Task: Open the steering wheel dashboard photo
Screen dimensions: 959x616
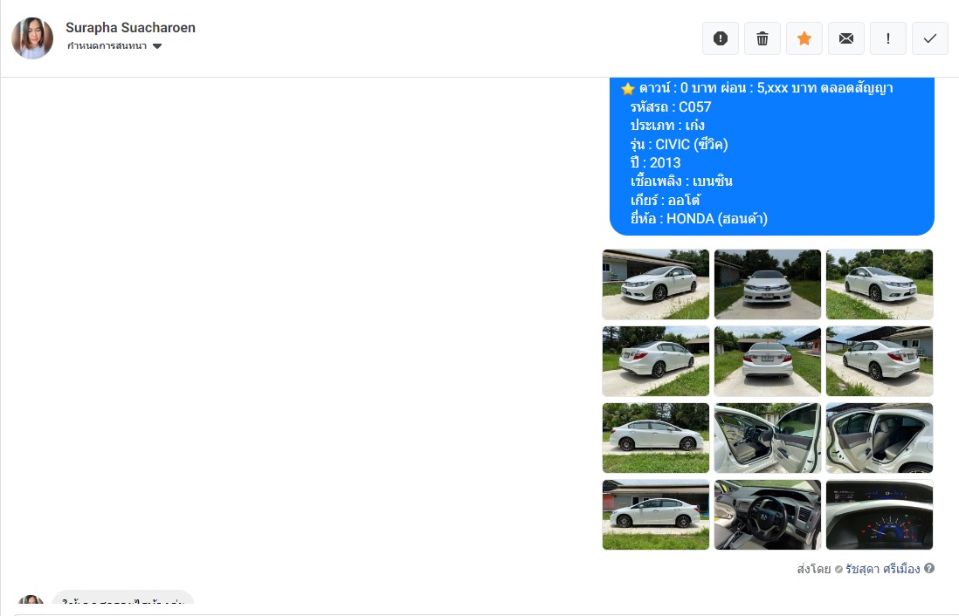Action: (768, 515)
